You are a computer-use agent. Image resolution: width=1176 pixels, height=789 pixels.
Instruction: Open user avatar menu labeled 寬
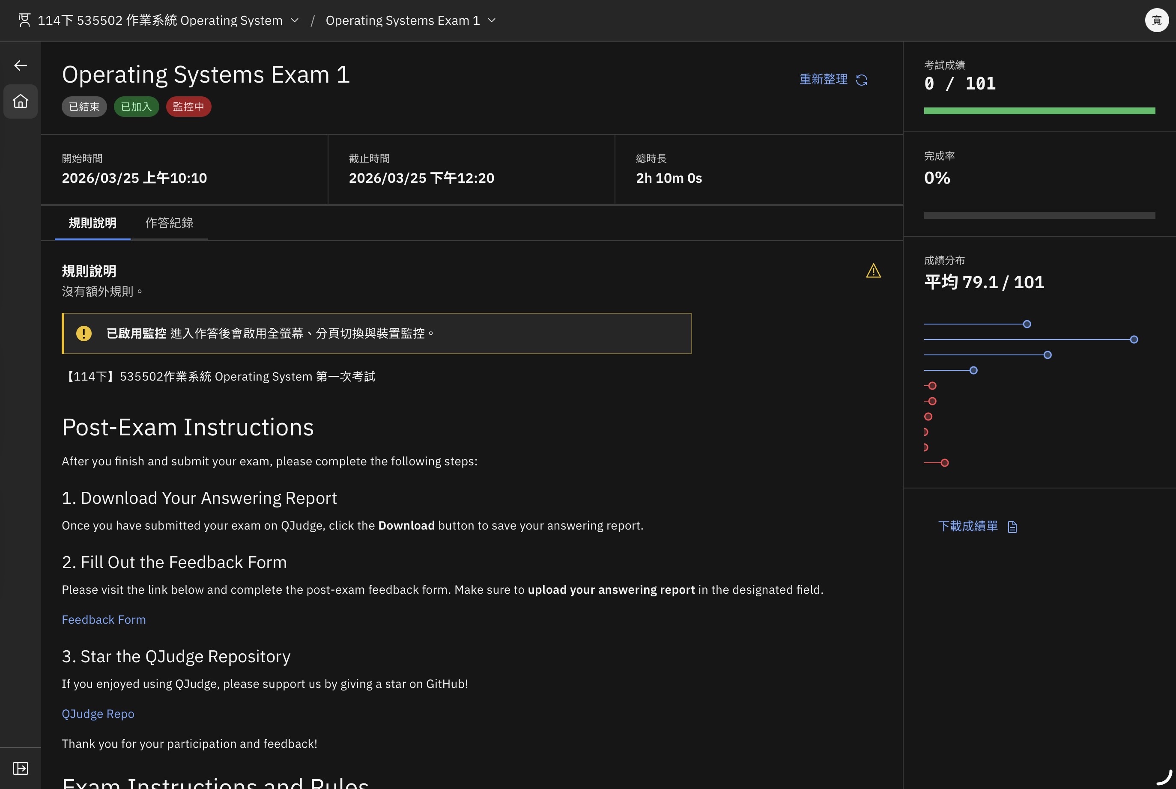coord(1156,20)
